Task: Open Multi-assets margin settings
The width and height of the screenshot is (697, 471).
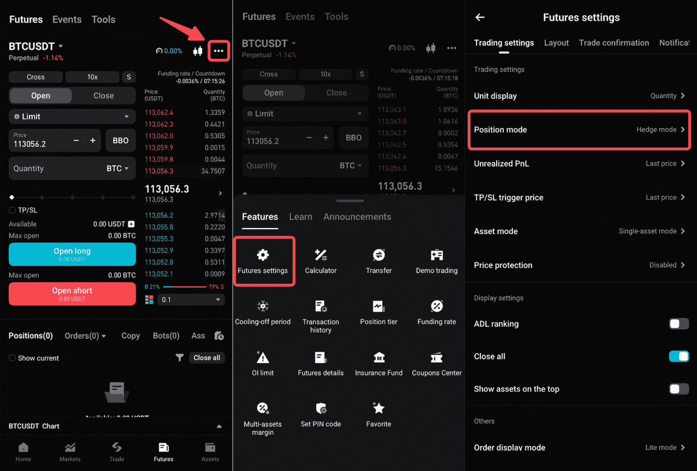Action: pos(262,415)
